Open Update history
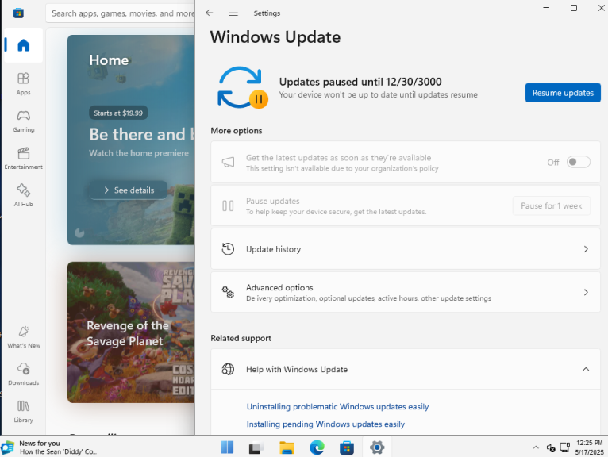Image resolution: width=608 pixels, height=457 pixels. pyautogui.click(x=406, y=249)
